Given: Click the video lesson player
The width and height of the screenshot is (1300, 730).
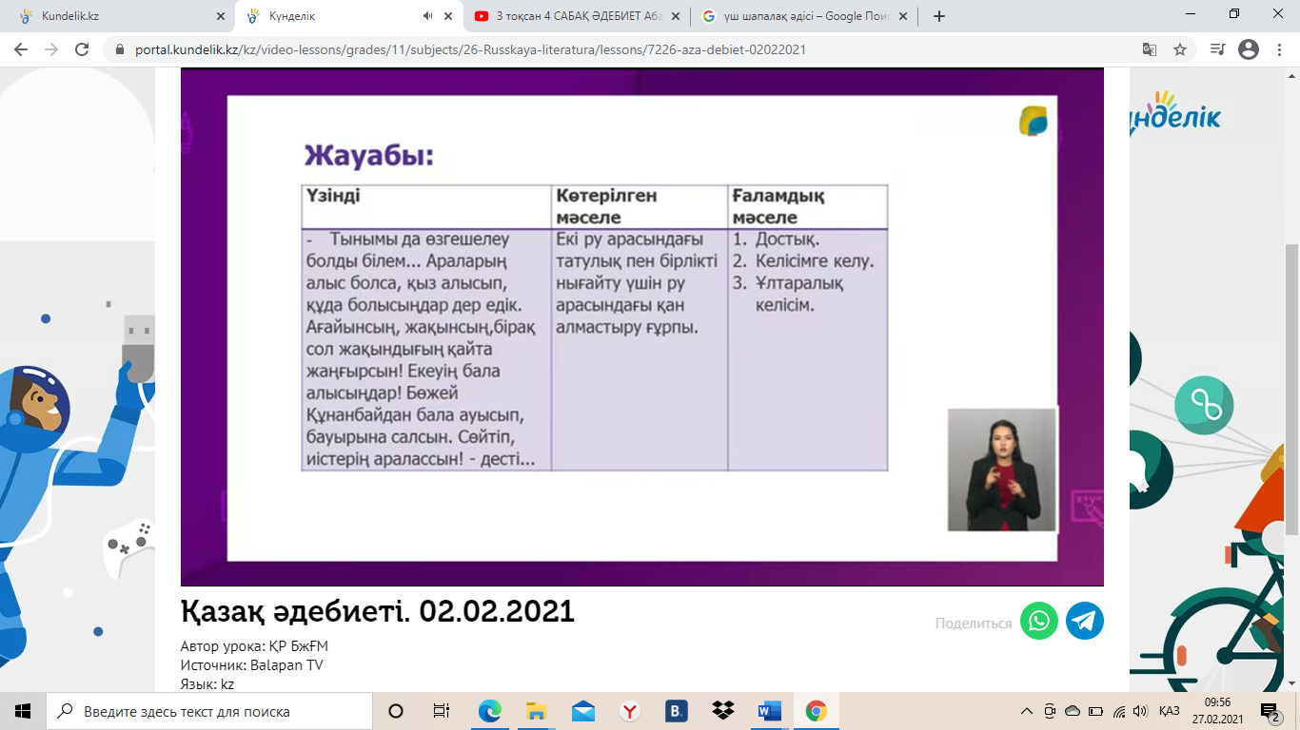Looking at the screenshot, I should point(642,326).
